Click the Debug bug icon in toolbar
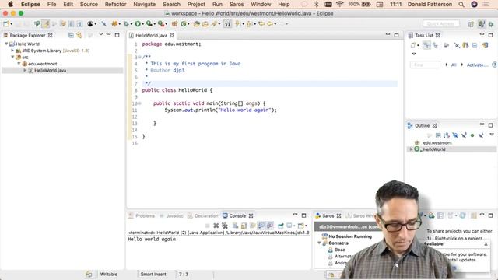This screenshot has height=280, width=498. [x=126, y=24]
